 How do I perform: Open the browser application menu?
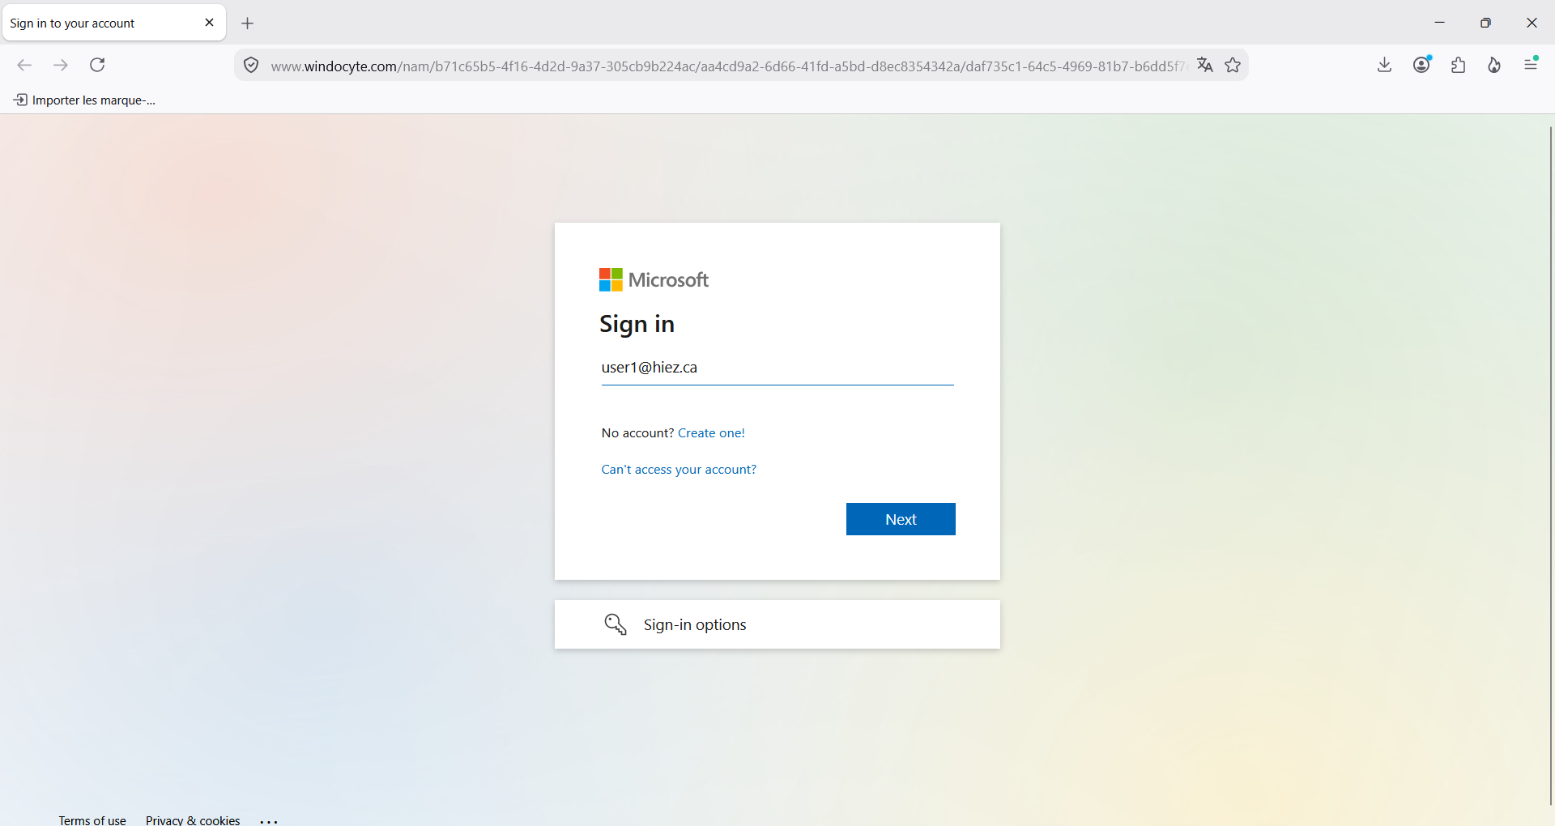(x=1531, y=64)
